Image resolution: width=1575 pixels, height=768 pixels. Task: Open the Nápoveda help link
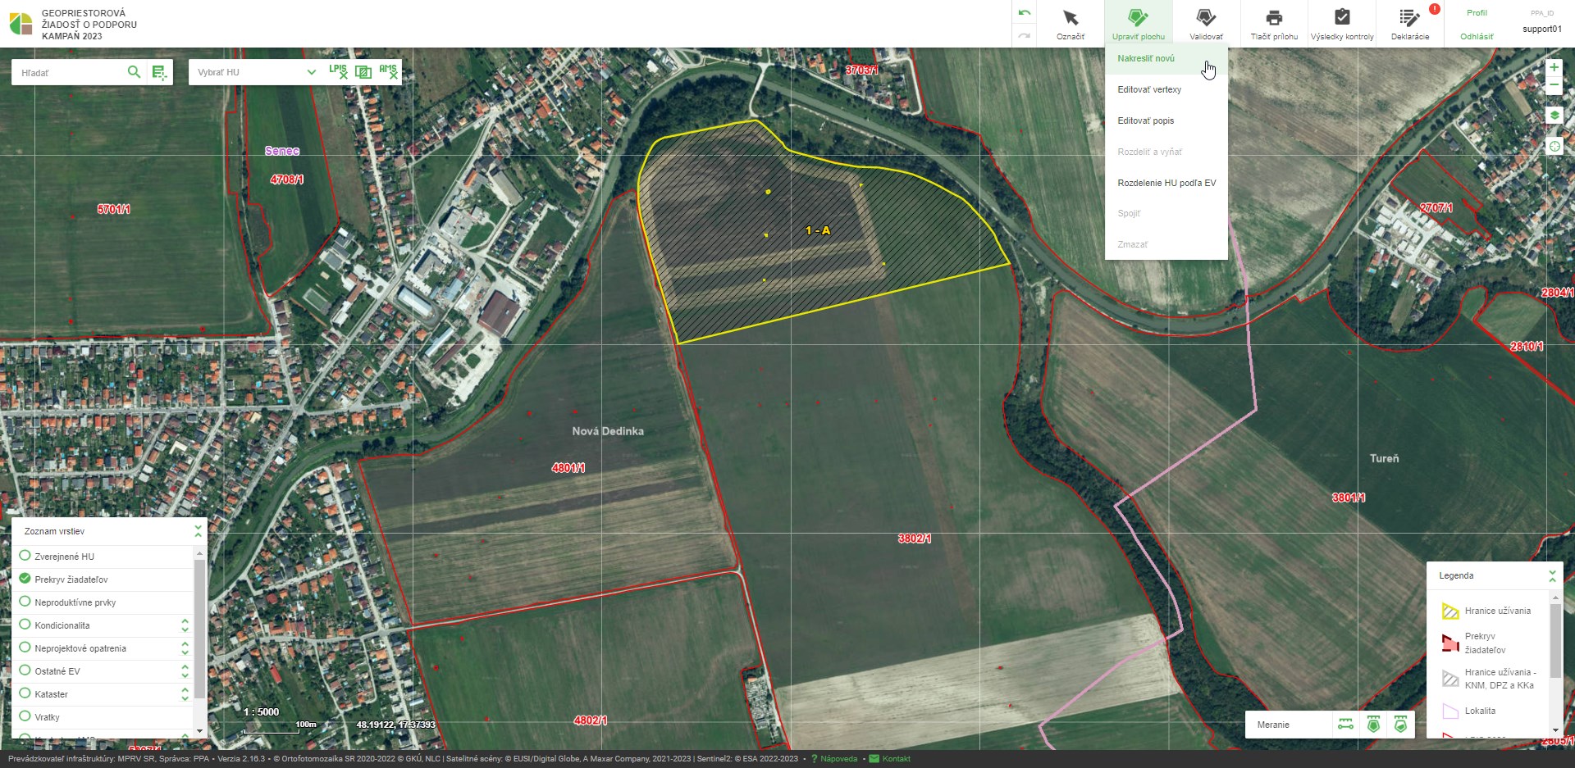click(838, 759)
